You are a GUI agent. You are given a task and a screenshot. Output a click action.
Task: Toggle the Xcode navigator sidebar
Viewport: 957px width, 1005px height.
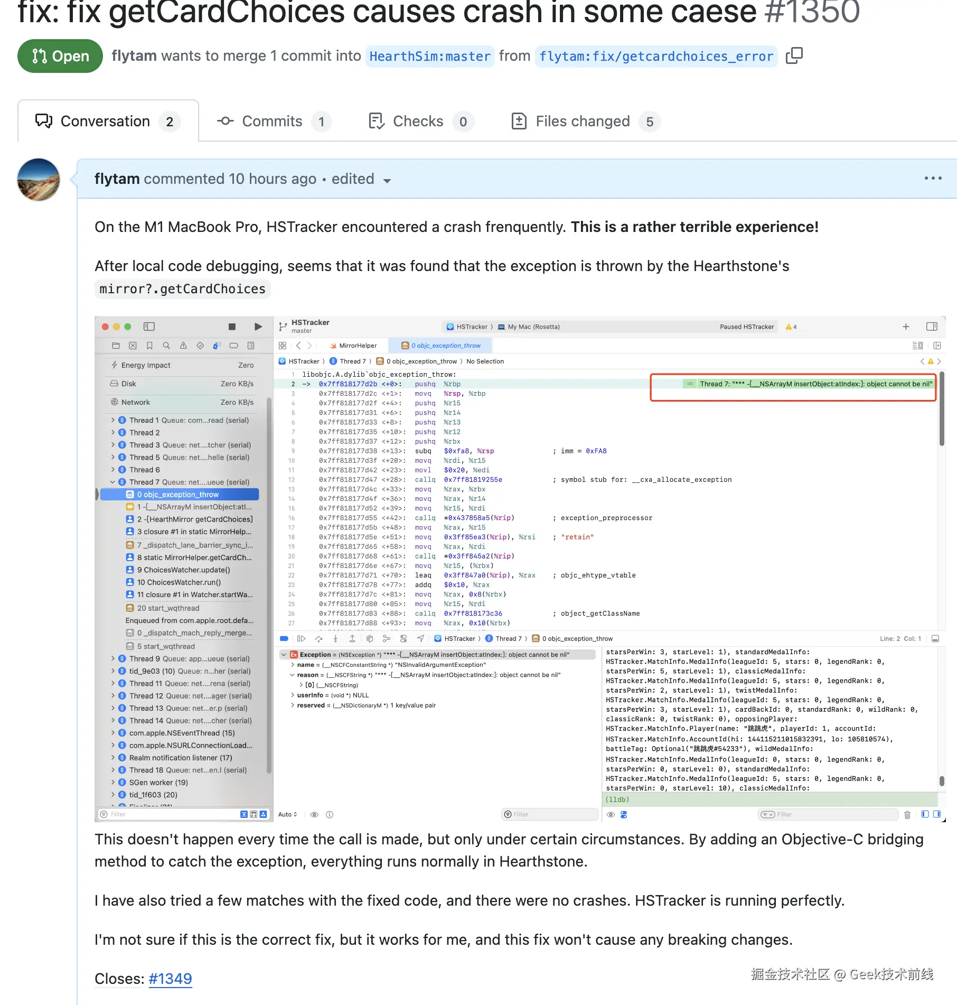click(149, 327)
